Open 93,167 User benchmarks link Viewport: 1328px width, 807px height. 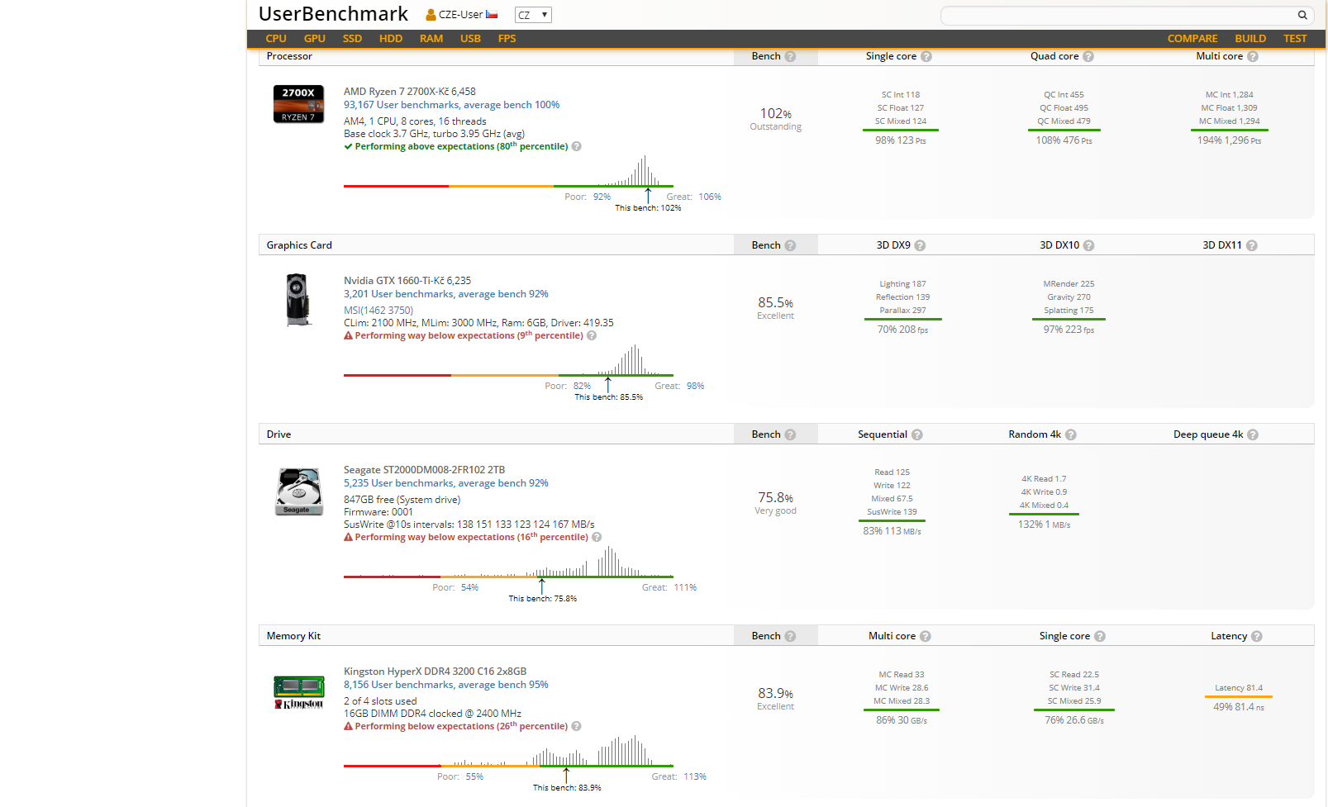[451, 105]
